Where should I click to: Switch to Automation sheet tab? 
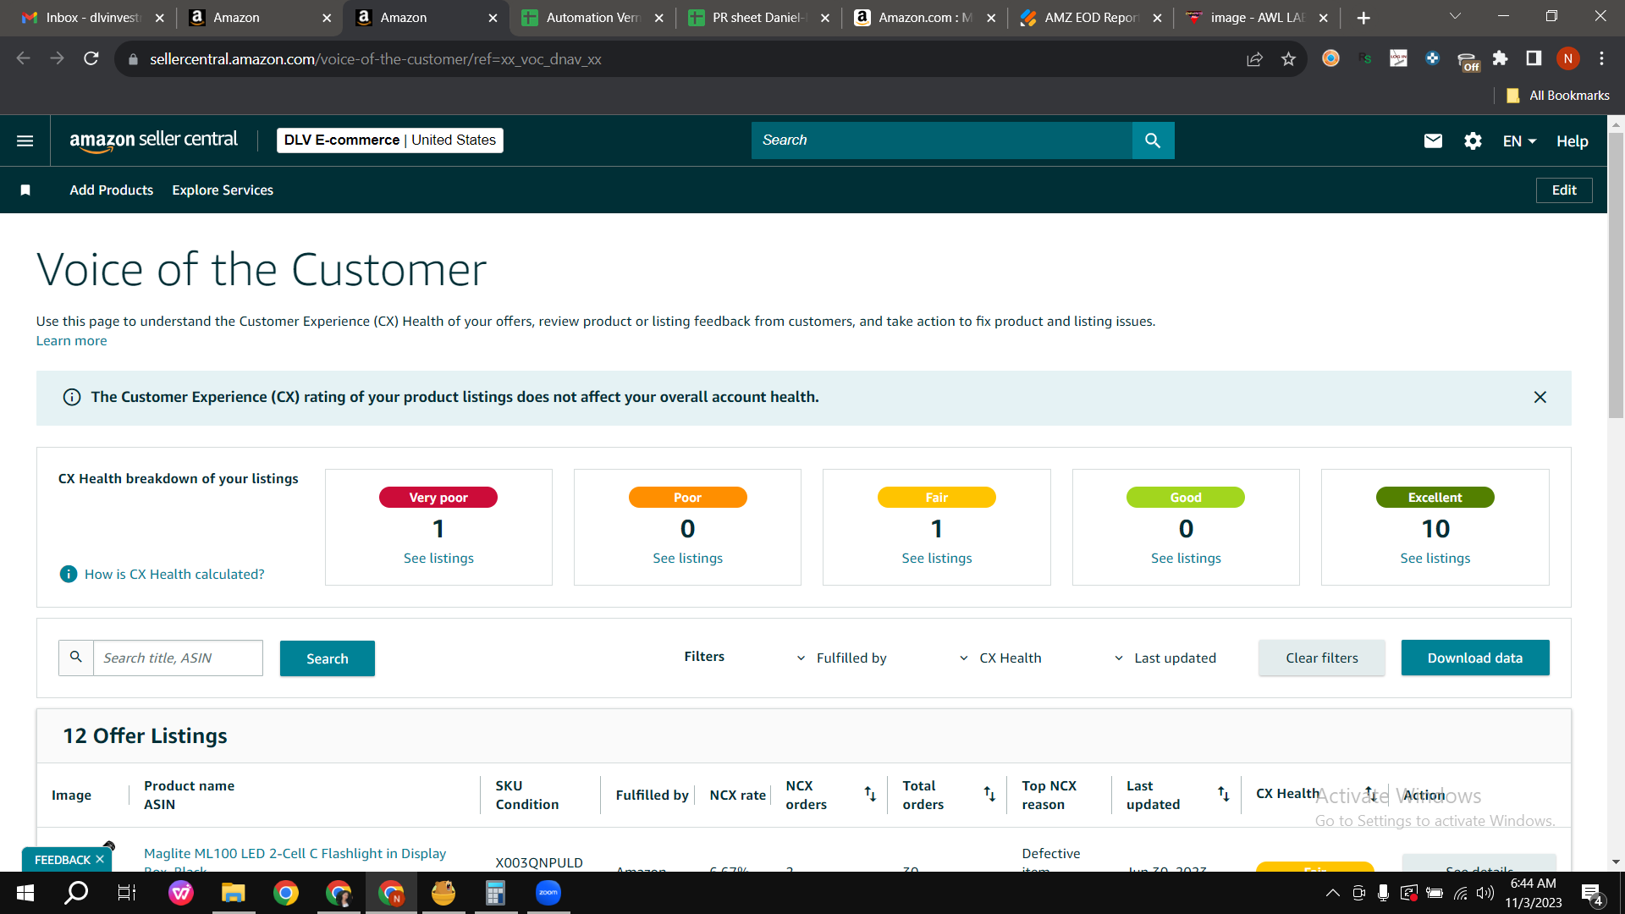coord(592,18)
